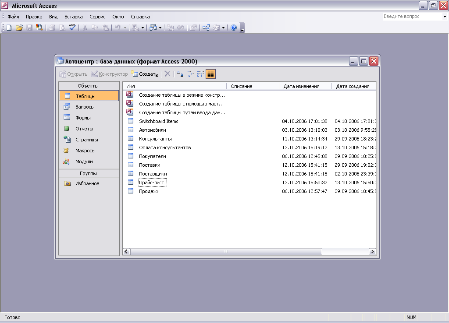
Task: Open the blue Help question icon
Action: pyautogui.click(x=234, y=28)
